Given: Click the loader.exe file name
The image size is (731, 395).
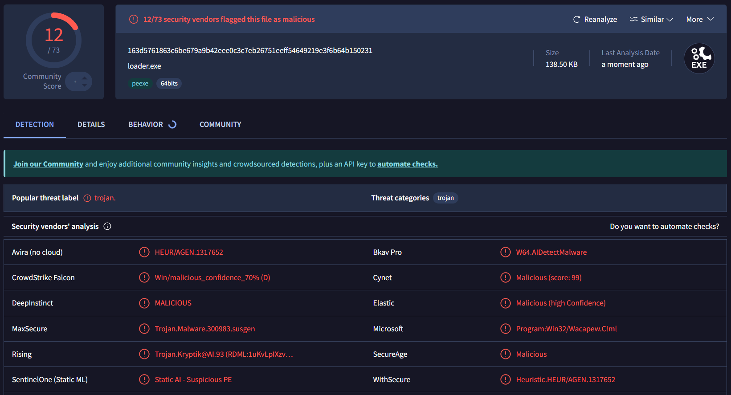Looking at the screenshot, I should point(144,66).
